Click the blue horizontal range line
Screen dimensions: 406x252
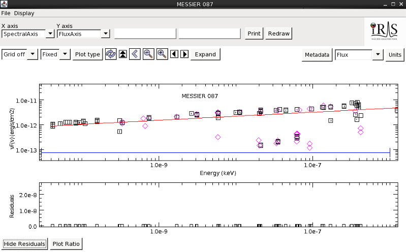point(215,153)
